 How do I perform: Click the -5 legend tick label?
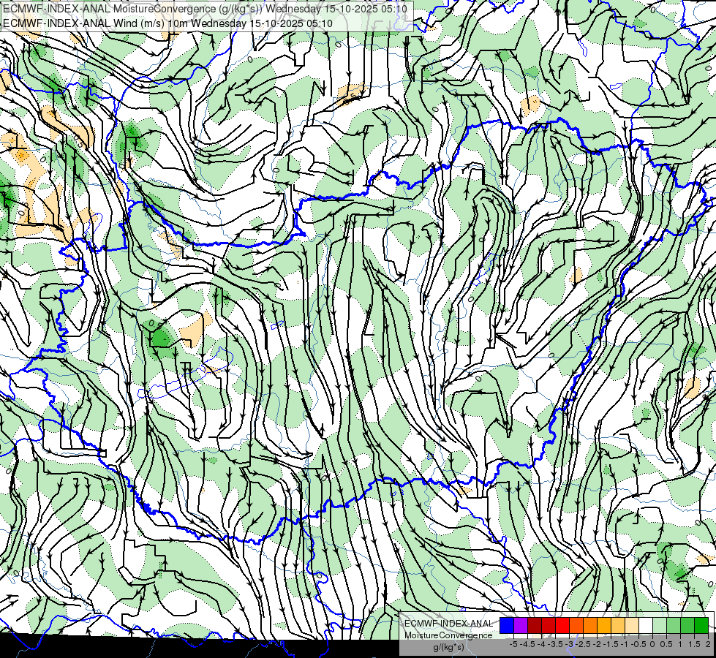click(x=513, y=644)
